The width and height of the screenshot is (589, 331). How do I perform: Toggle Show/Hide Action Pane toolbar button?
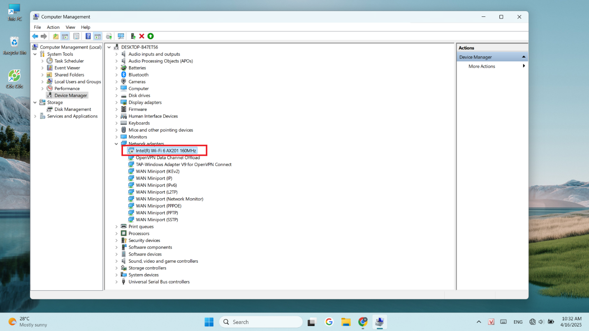pos(97,36)
